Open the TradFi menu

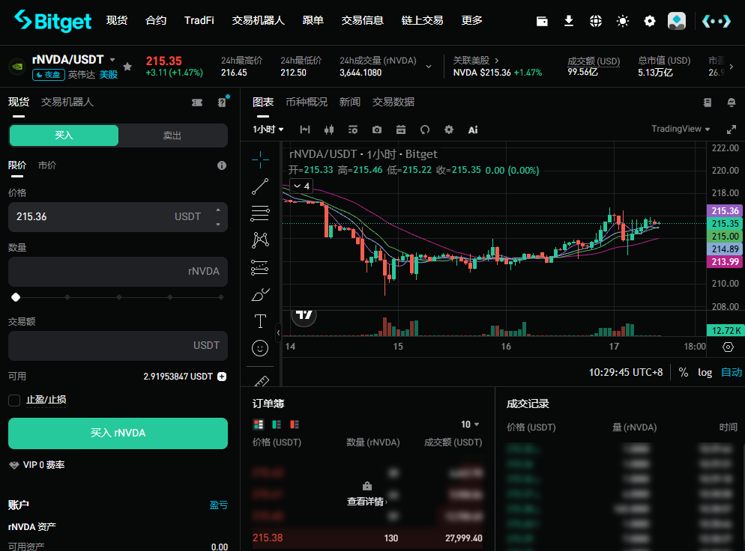coord(199,20)
